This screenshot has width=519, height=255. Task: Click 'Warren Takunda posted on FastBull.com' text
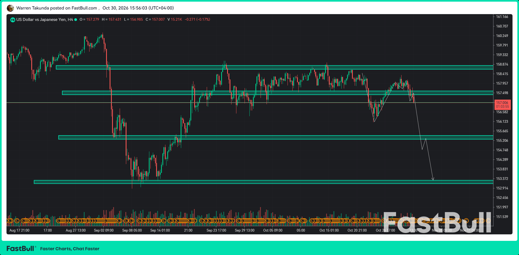point(57,8)
